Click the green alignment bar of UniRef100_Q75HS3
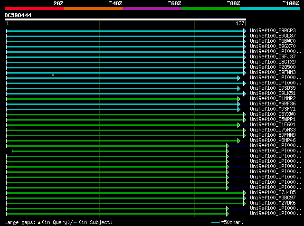Image resolution: width=304 pixels, height=226 pixels. point(125,131)
